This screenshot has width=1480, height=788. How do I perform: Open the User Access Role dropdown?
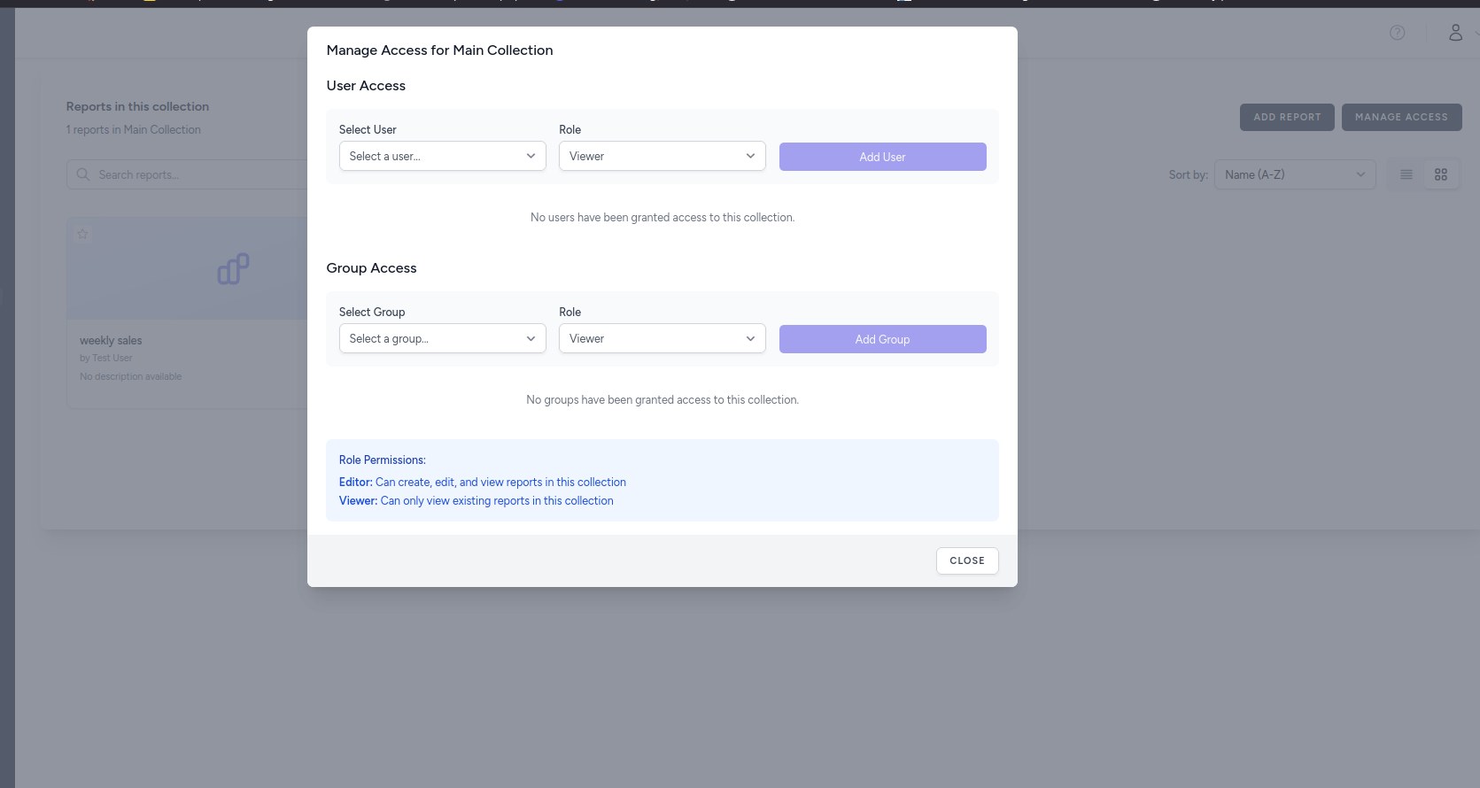(662, 157)
